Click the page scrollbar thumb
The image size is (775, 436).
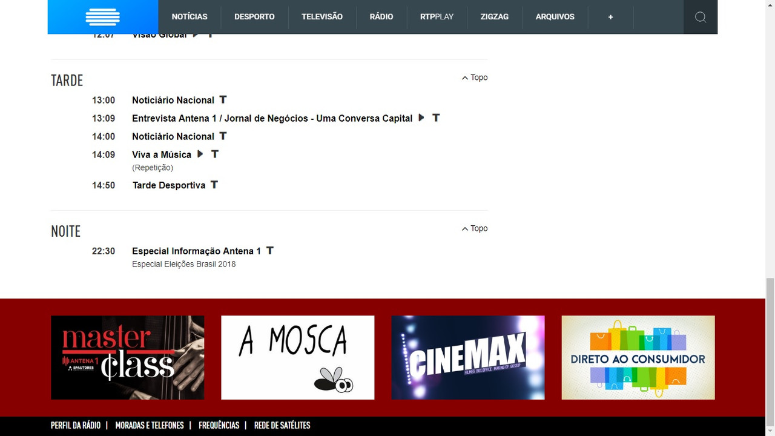770,351
